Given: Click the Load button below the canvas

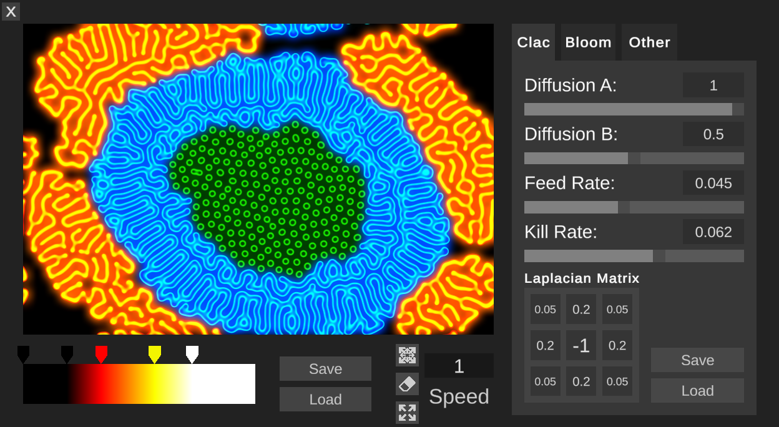Looking at the screenshot, I should (325, 399).
